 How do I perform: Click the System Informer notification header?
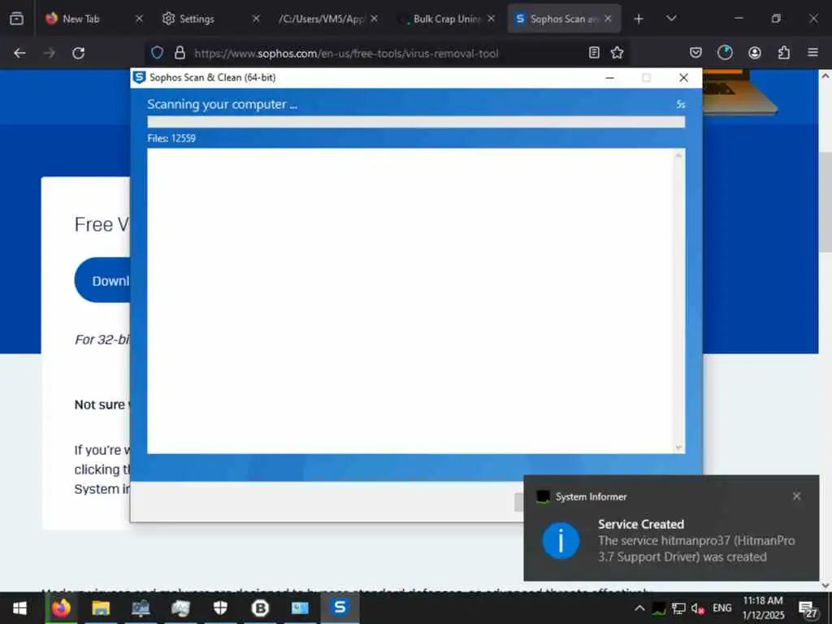[591, 496]
